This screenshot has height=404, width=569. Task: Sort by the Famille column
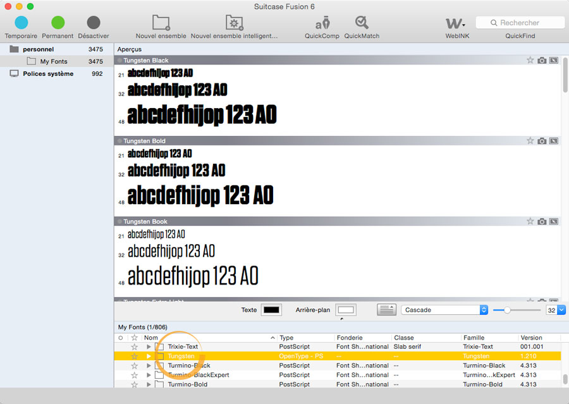(x=489, y=338)
